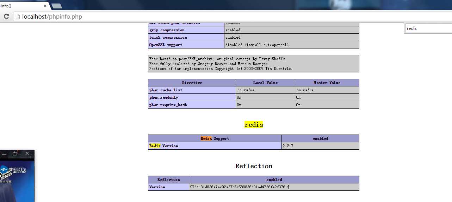Viewport: 452px width, 202px height.
Task: Click the 'Reflection' table header cell
Action: coord(168,180)
